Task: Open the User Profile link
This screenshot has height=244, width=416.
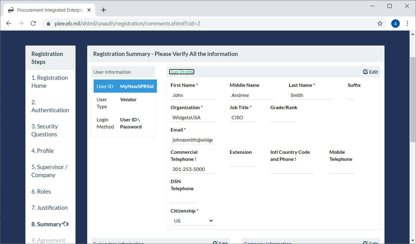Action: pyautogui.click(x=181, y=72)
